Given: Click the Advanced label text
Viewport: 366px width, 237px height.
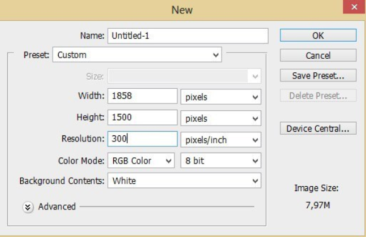Looking at the screenshot, I should click(x=57, y=206).
